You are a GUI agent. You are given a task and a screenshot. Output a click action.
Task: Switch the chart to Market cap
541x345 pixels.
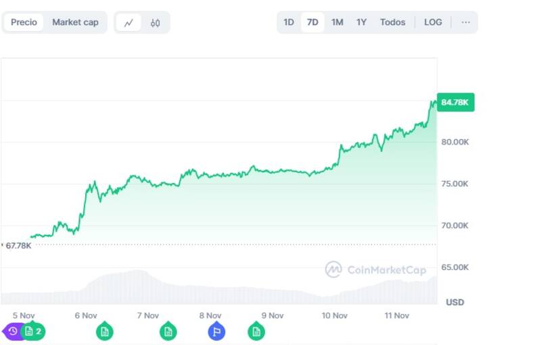click(75, 22)
